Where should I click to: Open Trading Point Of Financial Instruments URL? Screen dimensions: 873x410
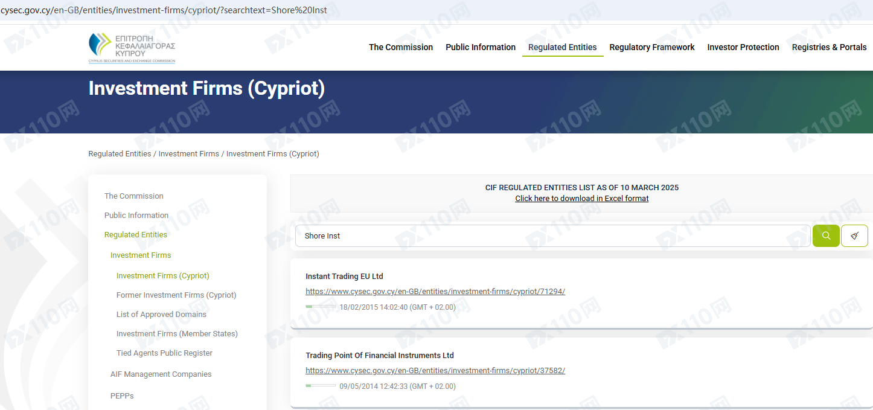tap(435, 371)
